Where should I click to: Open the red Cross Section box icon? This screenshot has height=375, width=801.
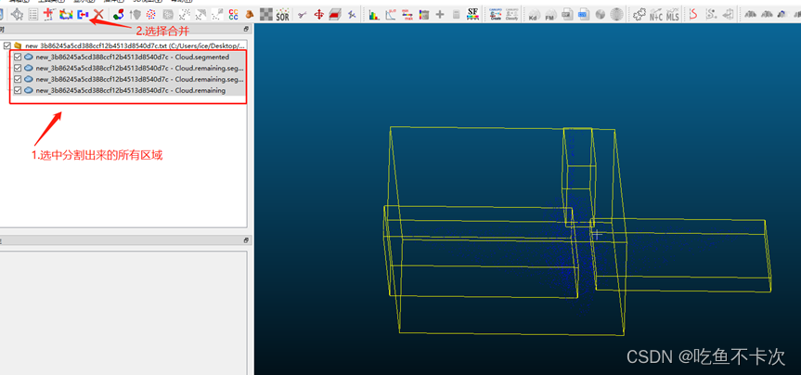point(335,15)
